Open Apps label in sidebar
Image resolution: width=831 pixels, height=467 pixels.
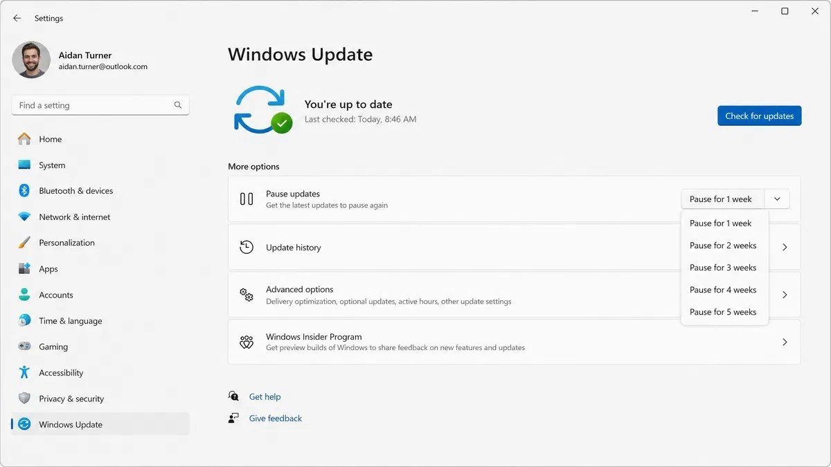coord(48,269)
